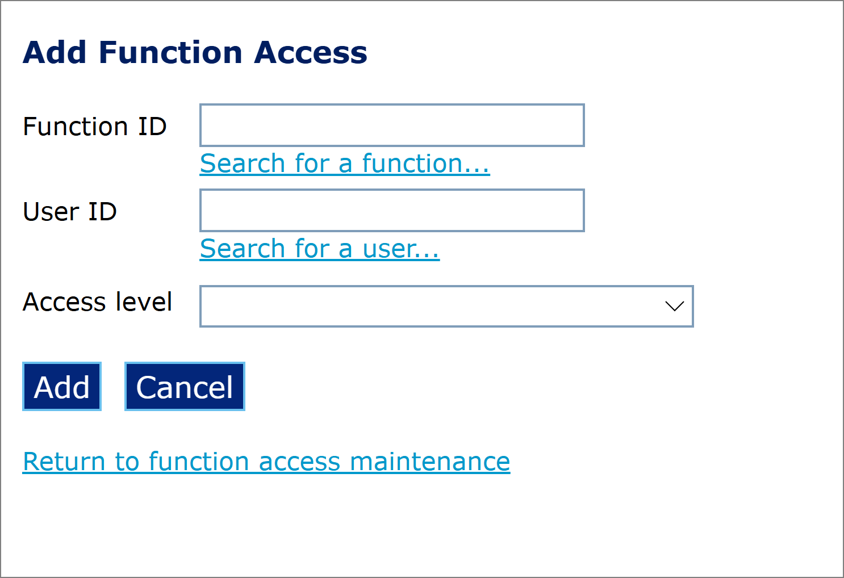Discard the form using Cancel
This screenshot has height=578, width=844.
185,387
